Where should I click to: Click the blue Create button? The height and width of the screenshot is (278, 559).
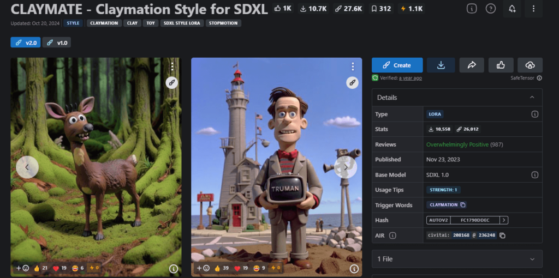pyautogui.click(x=397, y=65)
